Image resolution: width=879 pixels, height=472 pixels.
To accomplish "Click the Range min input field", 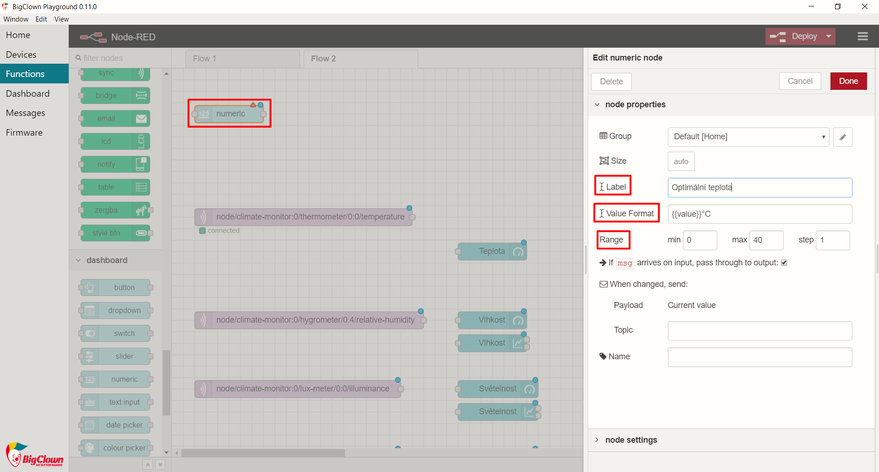I will coord(700,240).
